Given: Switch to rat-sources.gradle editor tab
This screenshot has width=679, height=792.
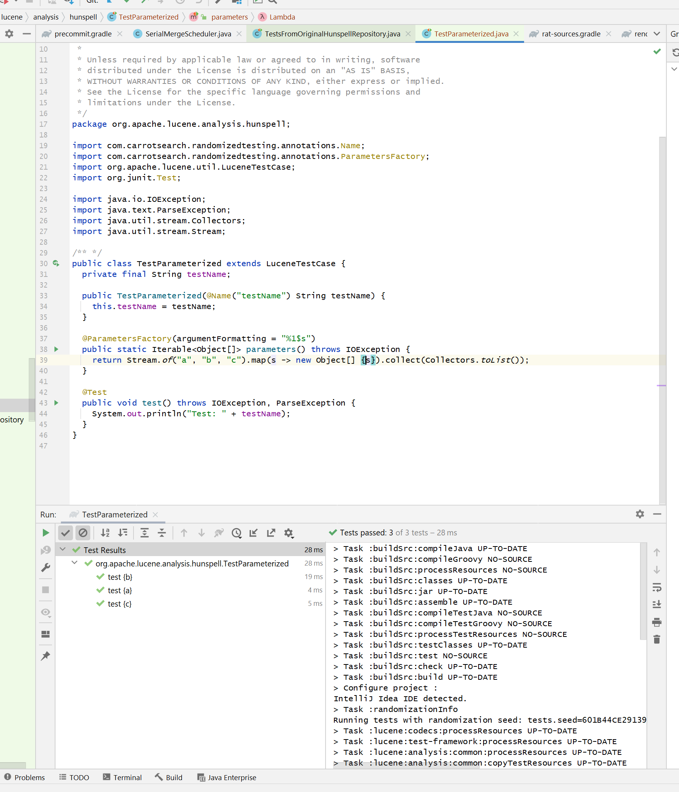Looking at the screenshot, I should [571, 34].
